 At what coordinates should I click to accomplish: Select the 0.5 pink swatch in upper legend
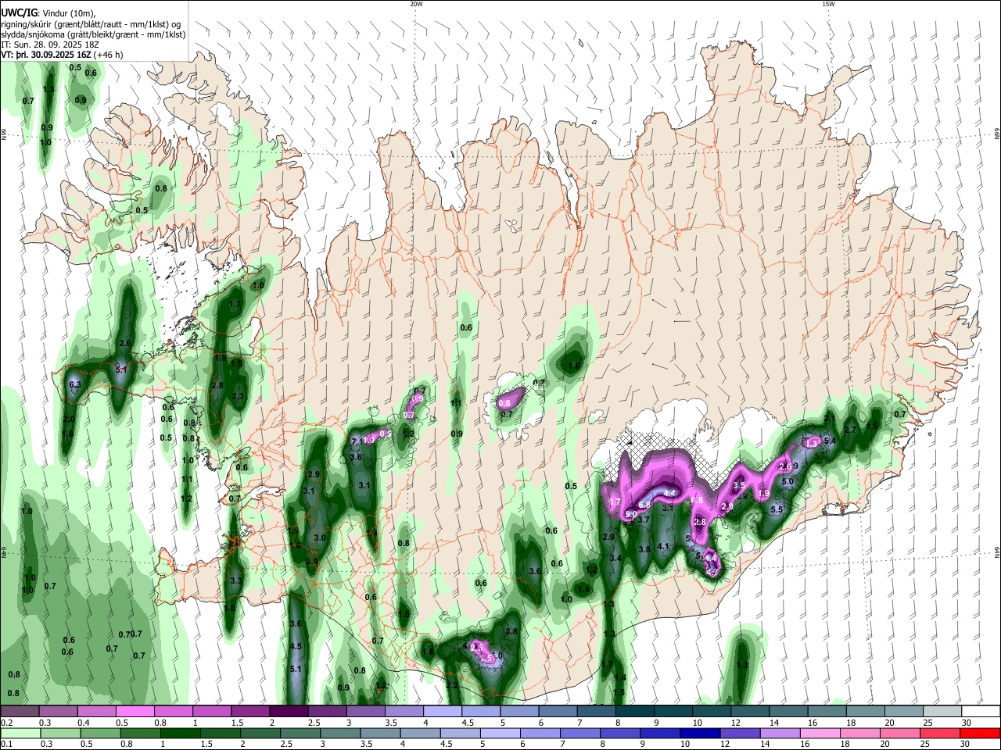(135, 711)
